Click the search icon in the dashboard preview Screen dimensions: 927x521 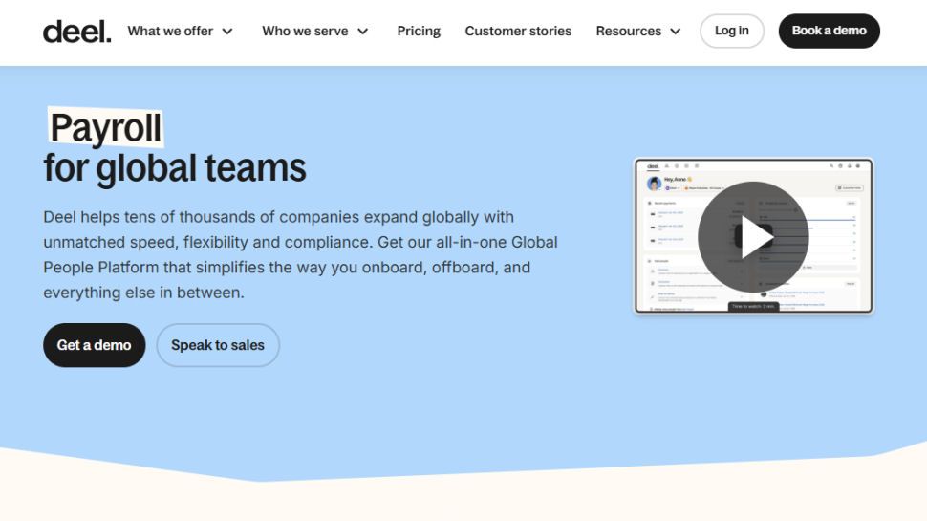pyautogui.click(x=830, y=166)
